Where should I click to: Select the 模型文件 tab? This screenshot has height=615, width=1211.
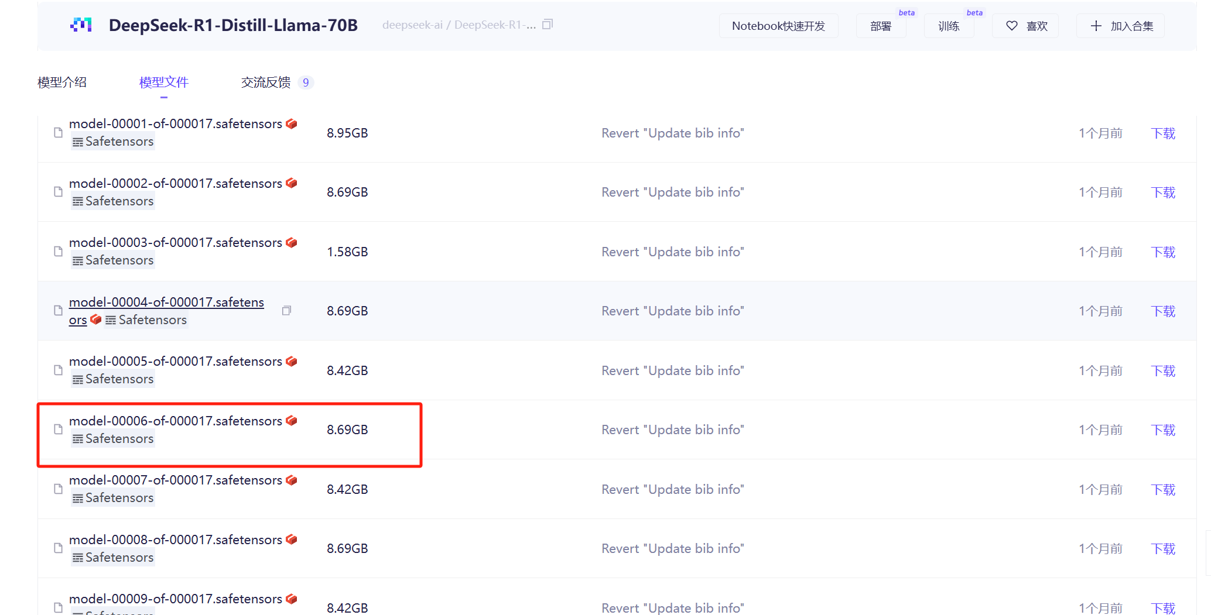coord(164,83)
